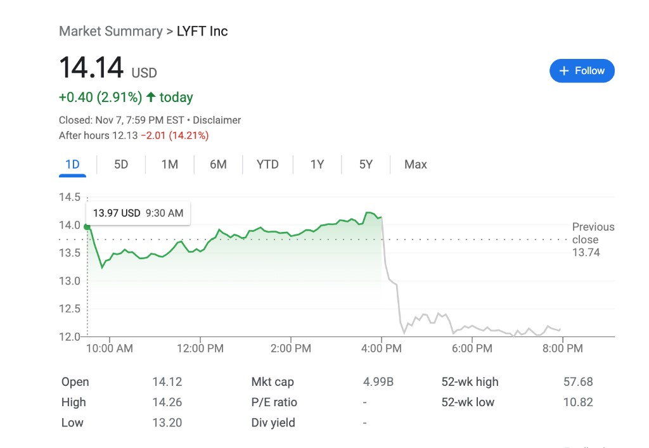
Task: Click the 13.97 USD chart tooltip
Action: tap(138, 213)
